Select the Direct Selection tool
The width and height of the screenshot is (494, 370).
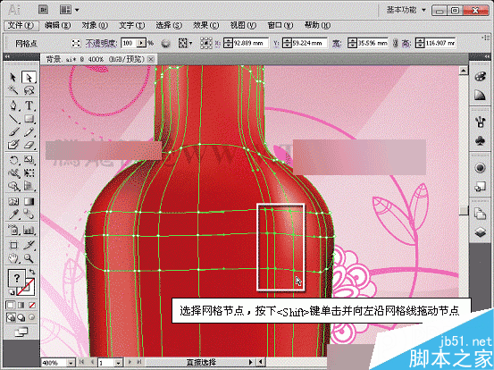click(29, 77)
